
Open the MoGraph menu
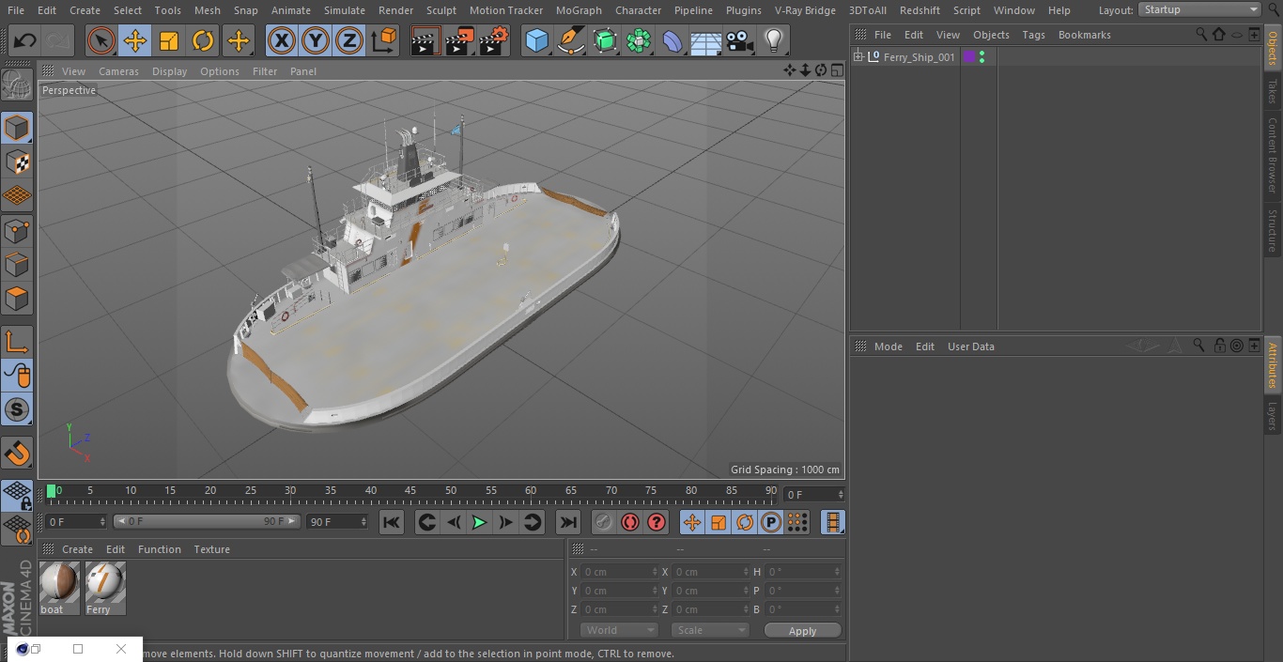(579, 10)
